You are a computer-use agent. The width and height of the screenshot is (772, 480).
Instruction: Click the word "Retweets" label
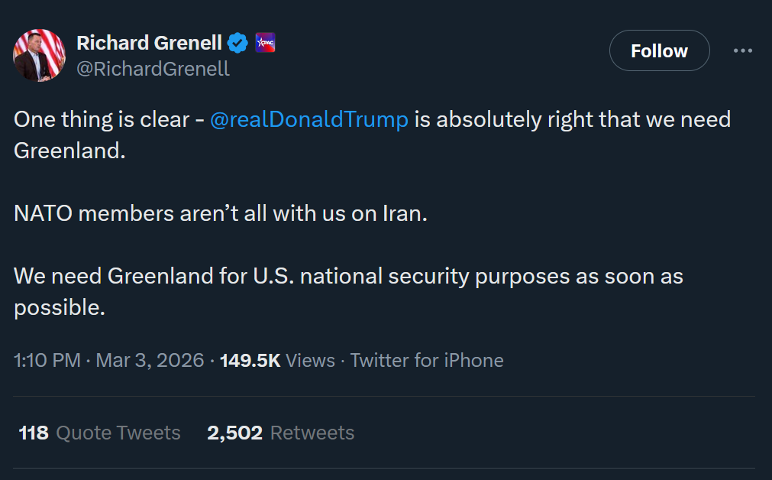pyautogui.click(x=312, y=433)
